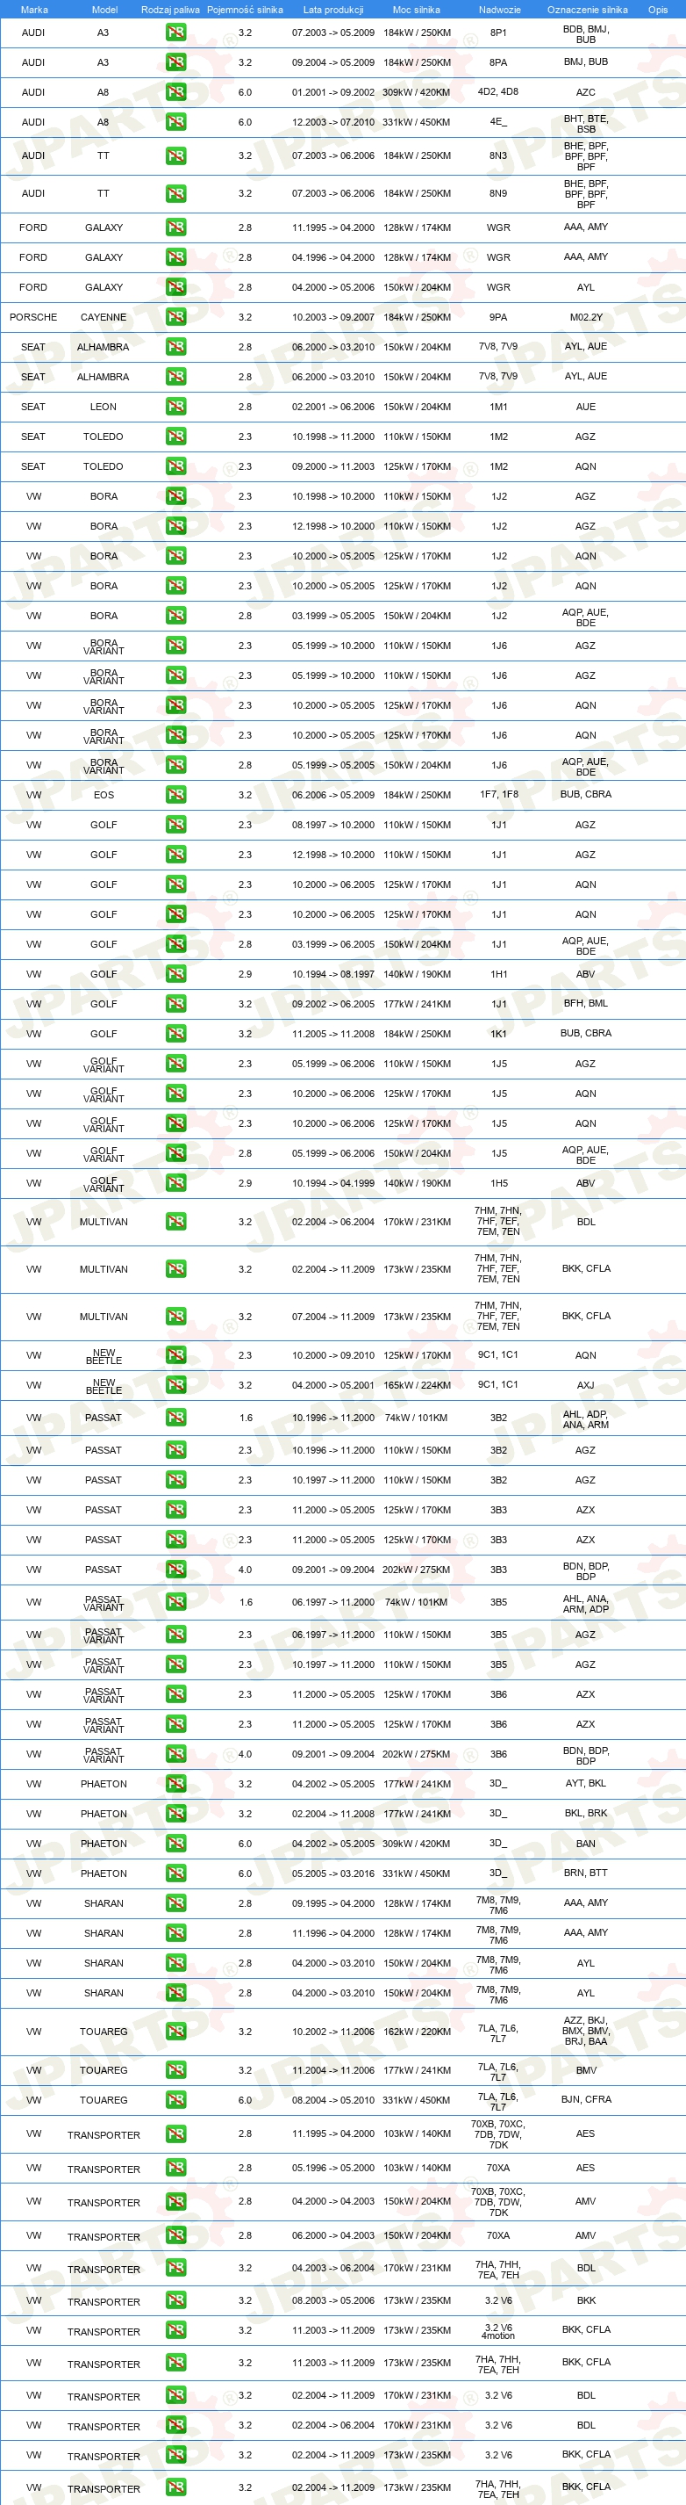Click the Rodzaj paliwa column header
The width and height of the screenshot is (686, 2505).
(170, 10)
